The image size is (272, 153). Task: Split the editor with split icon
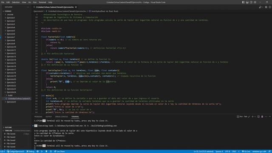[x=270, y=7]
